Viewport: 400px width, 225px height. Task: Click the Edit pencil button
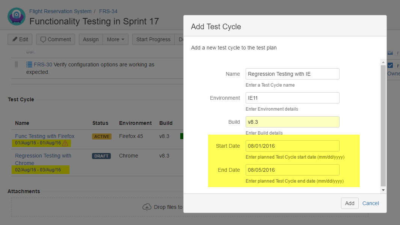pos(20,39)
